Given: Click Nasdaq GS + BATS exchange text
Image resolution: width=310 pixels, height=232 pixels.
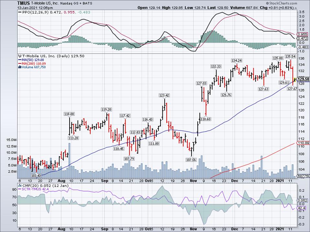Looking at the screenshot, I should click(x=76, y=3).
